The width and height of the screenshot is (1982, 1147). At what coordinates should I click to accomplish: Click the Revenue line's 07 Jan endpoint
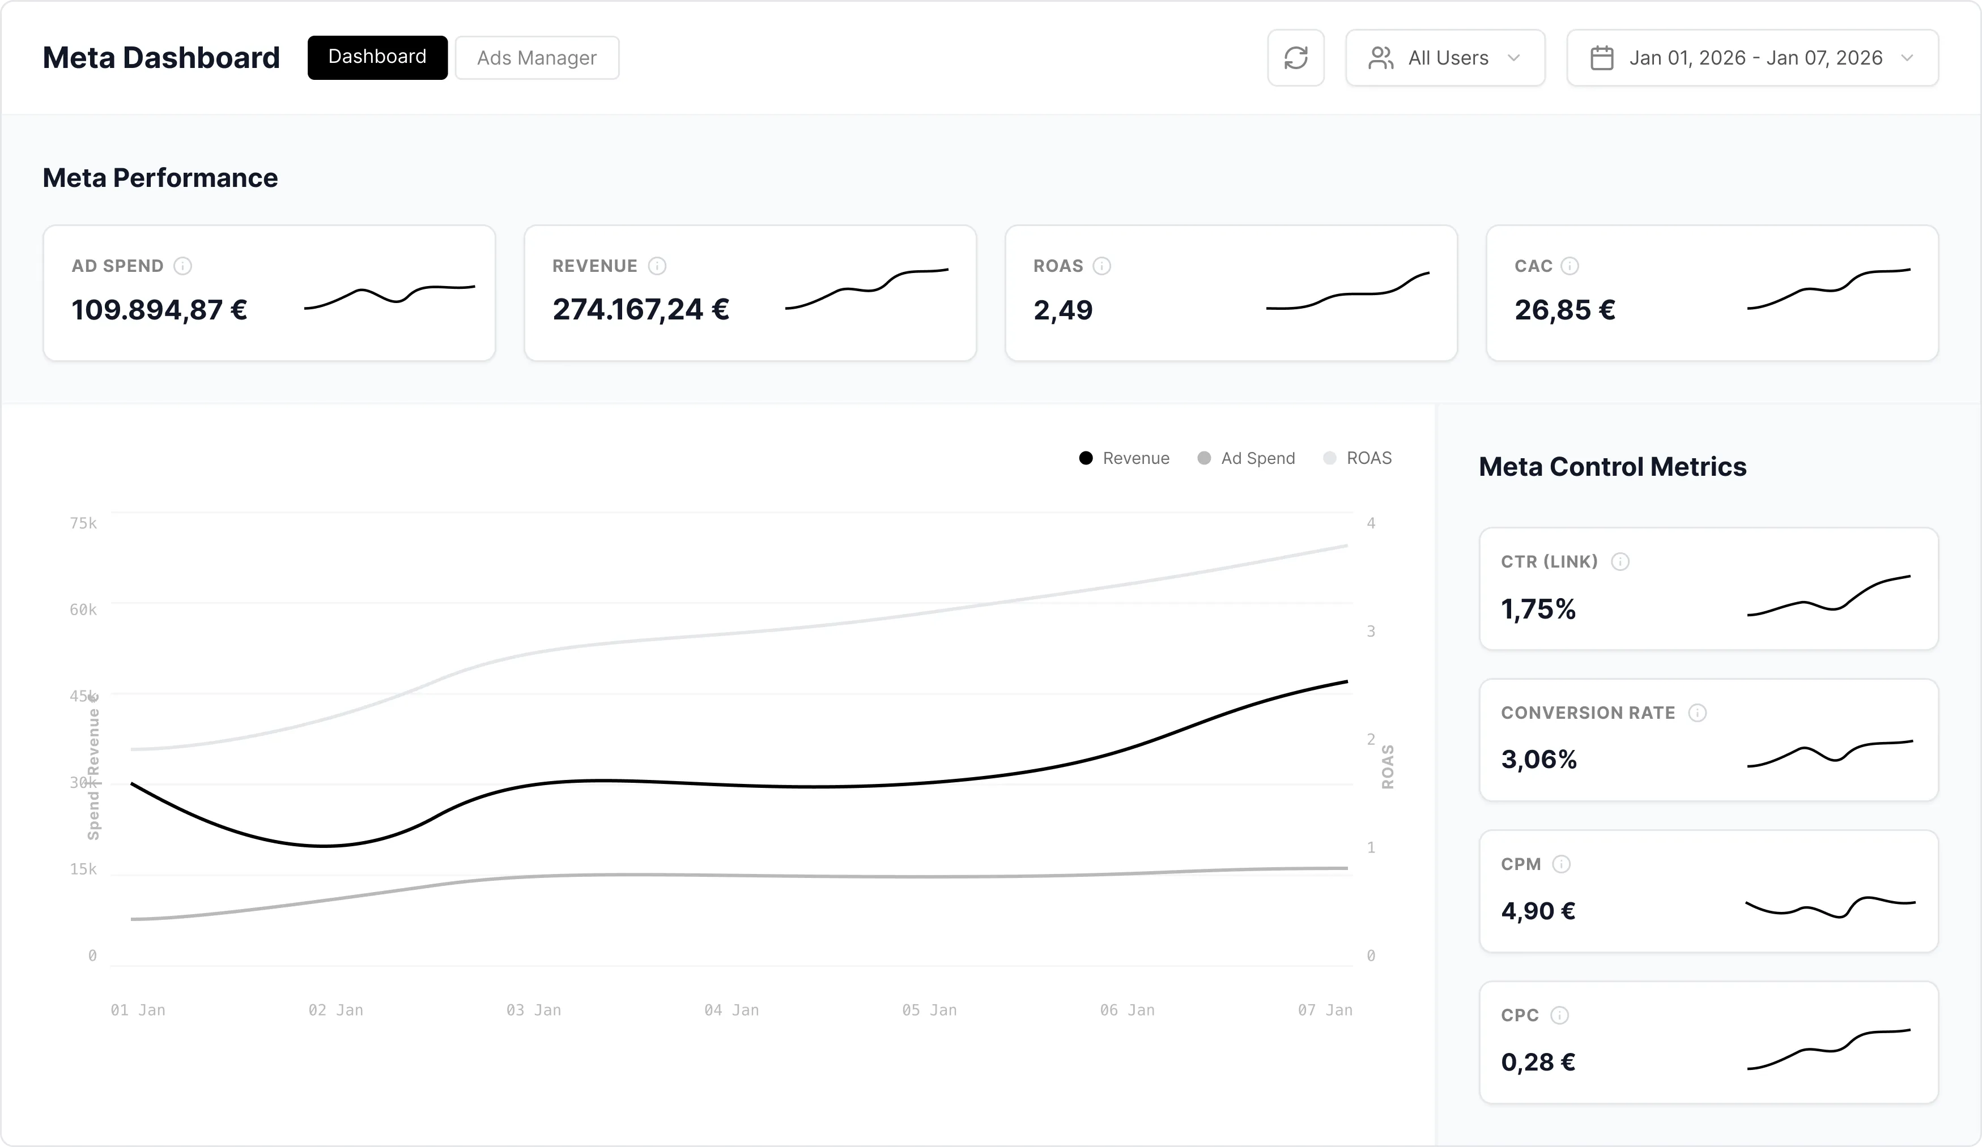[1346, 681]
